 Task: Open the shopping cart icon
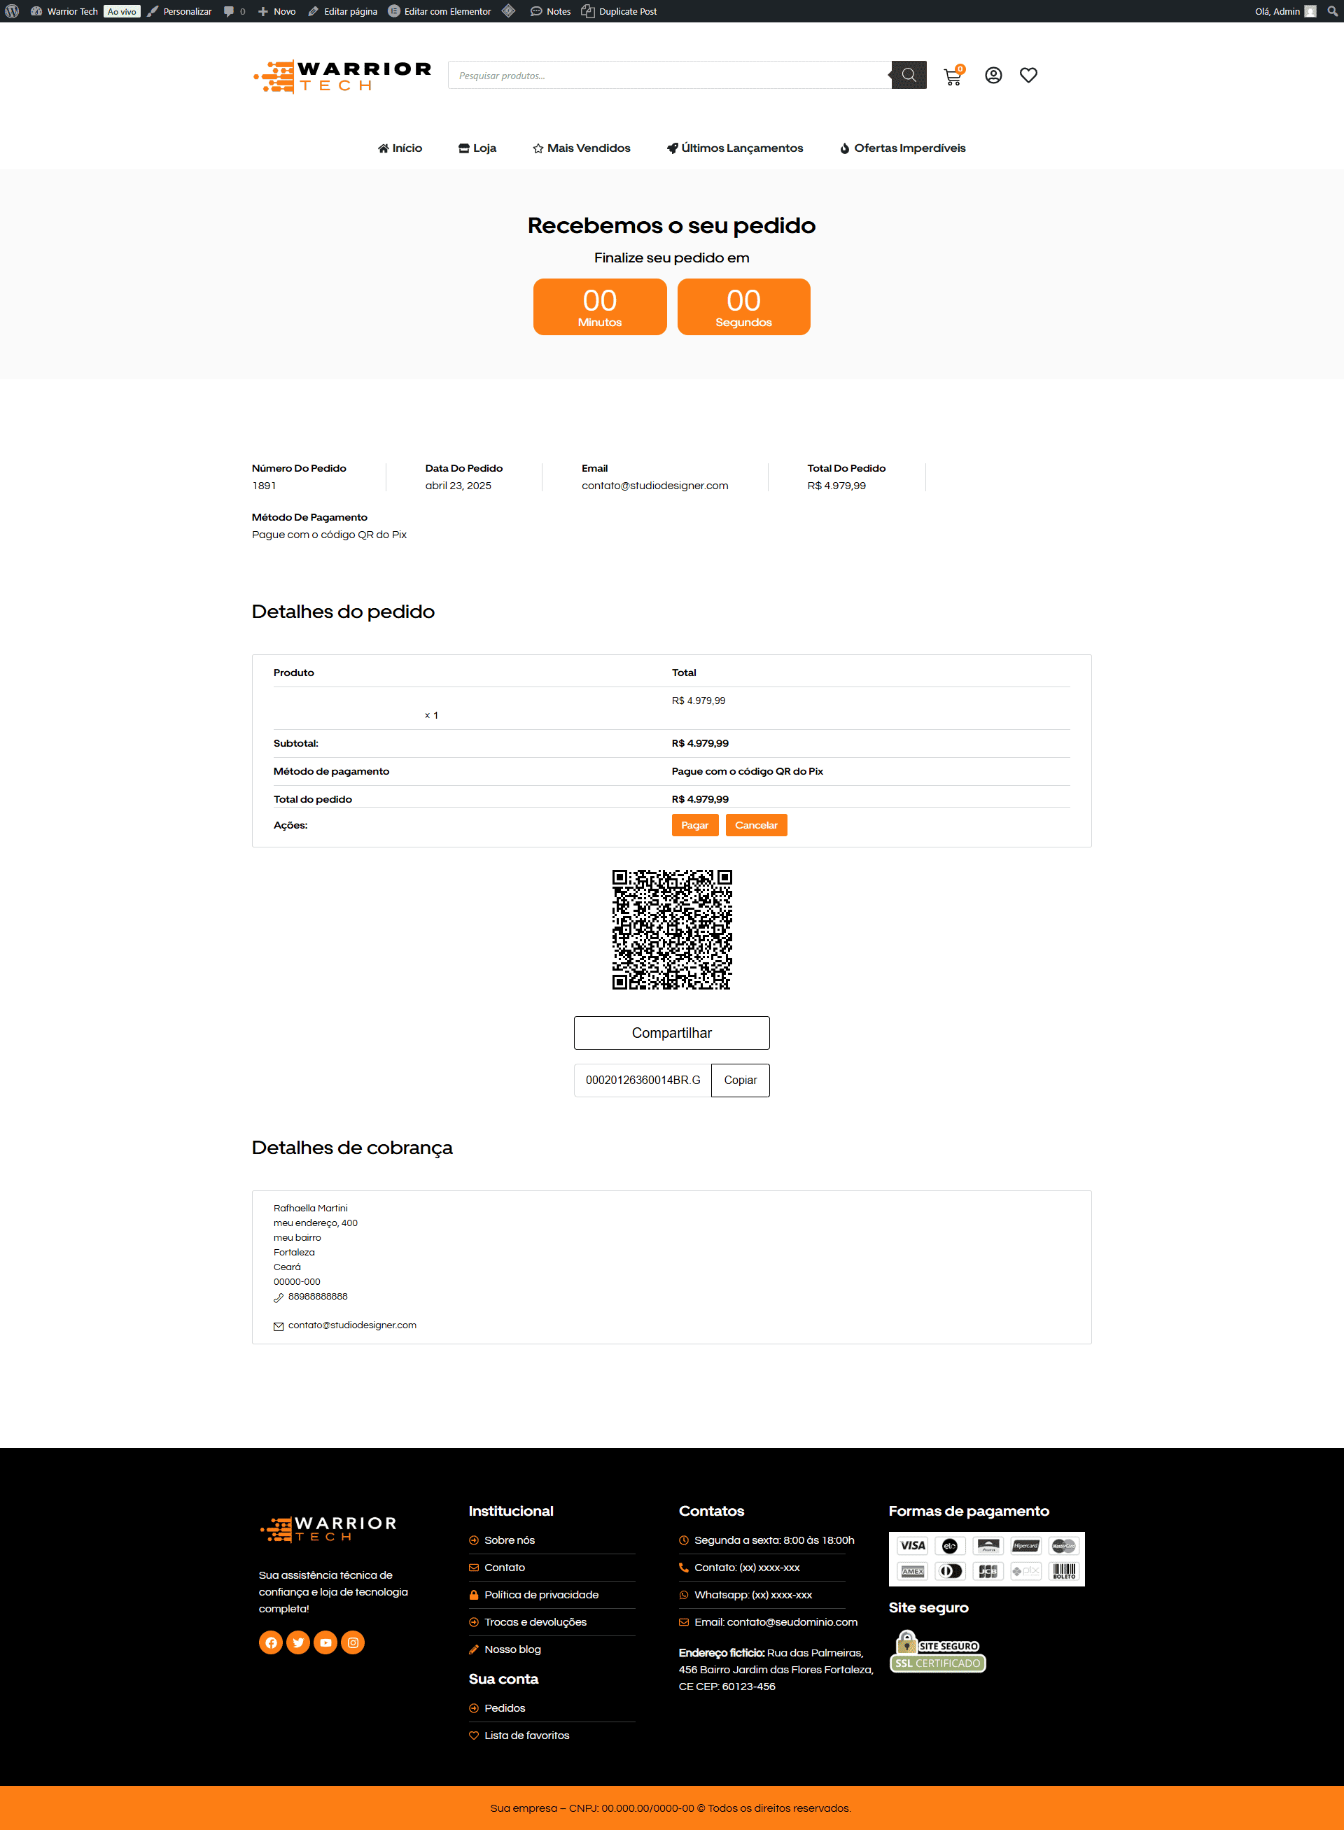click(x=952, y=76)
